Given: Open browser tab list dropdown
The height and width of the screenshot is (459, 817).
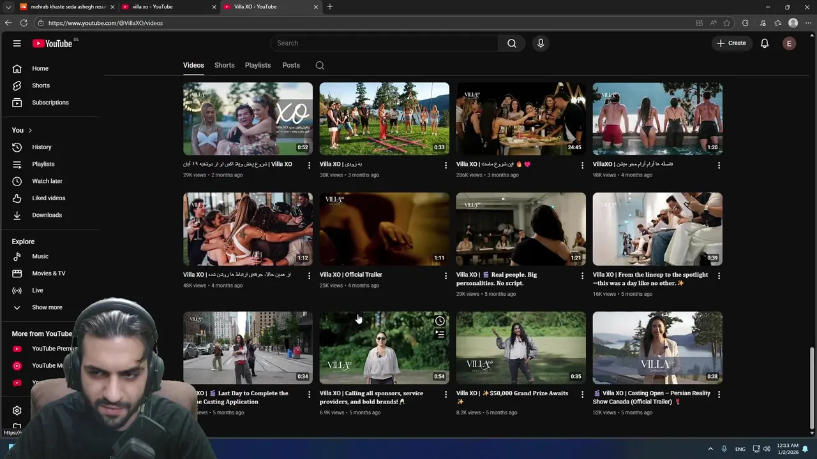Looking at the screenshot, I should 8,7.
